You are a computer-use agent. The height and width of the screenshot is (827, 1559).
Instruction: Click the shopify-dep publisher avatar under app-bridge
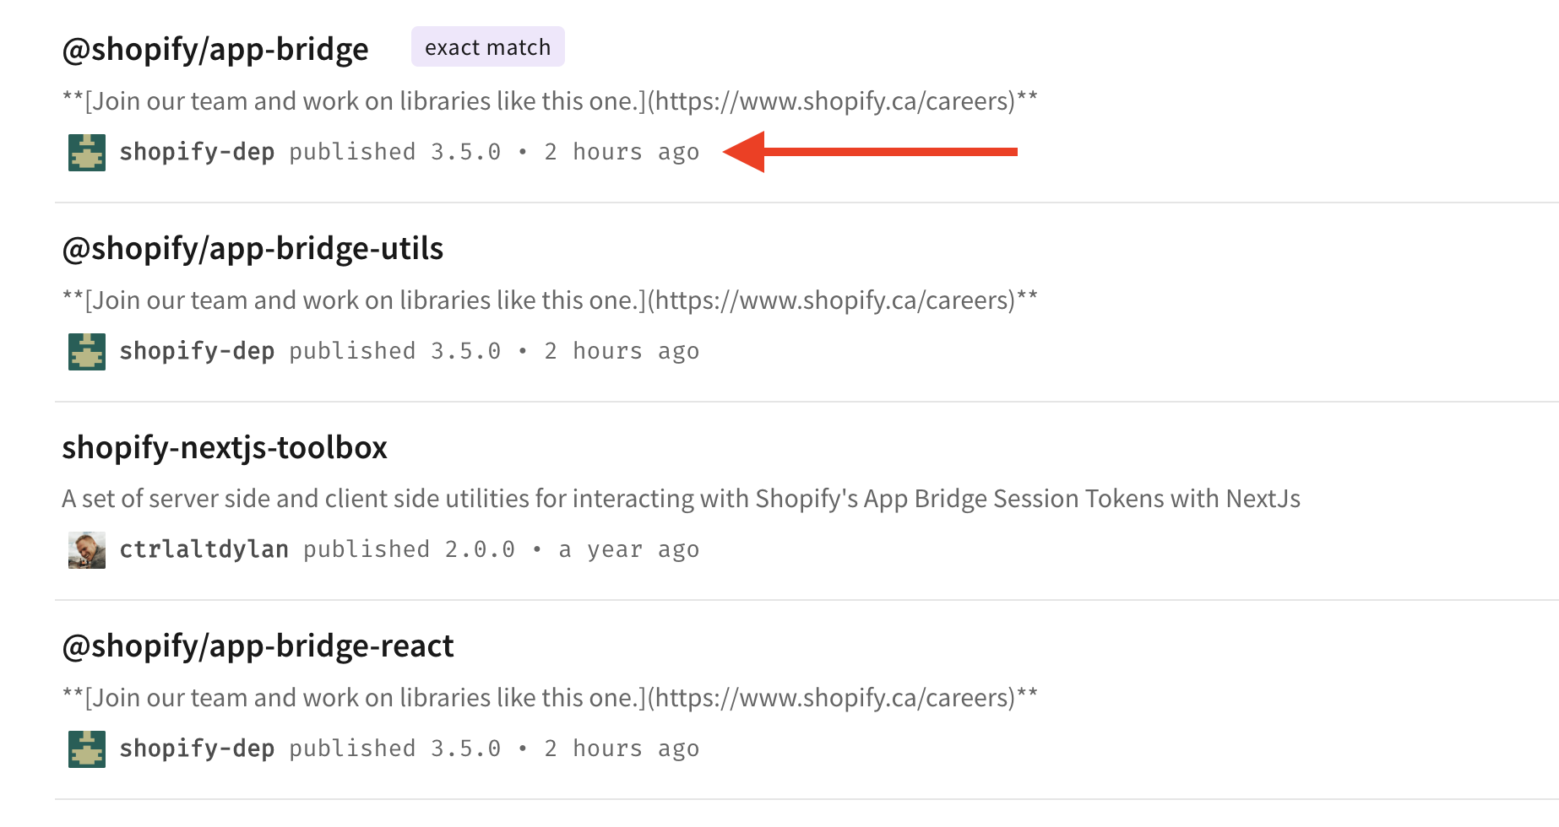click(x=85, y=152)
